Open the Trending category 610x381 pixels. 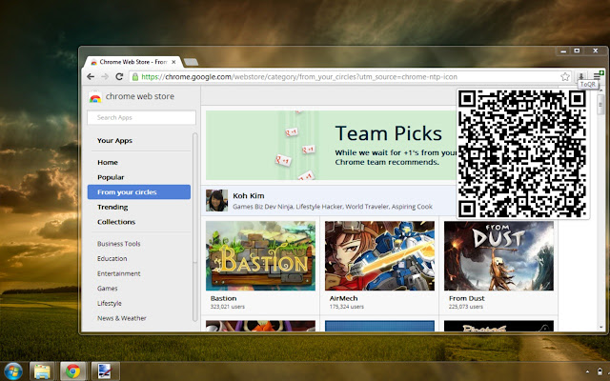112,208
